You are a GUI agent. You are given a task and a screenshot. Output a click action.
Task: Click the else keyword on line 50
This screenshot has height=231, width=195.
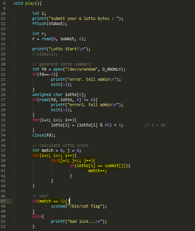pos(37,217)
